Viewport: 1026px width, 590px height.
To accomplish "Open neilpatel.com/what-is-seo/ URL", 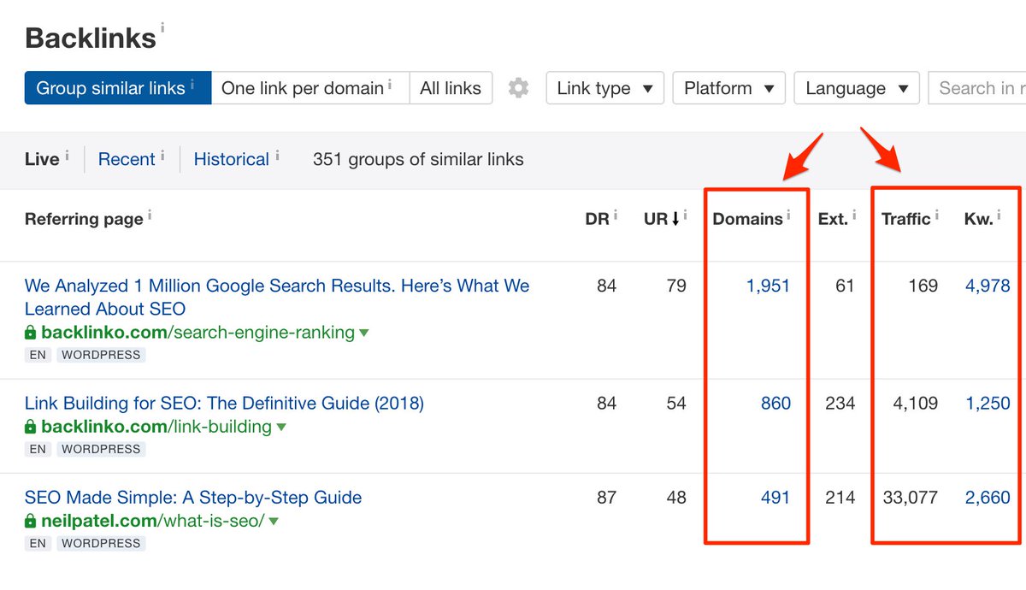I will point(153,520).
